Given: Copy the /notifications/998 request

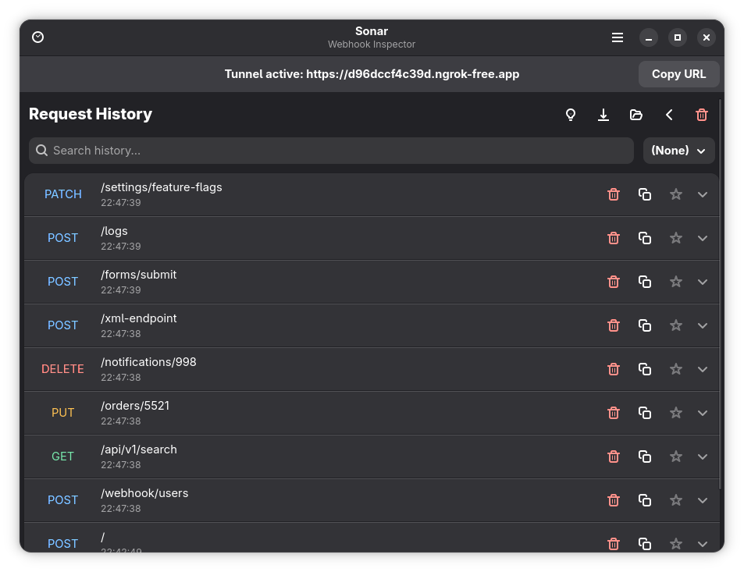Looking at the screenshot, I should pos(644,369).
